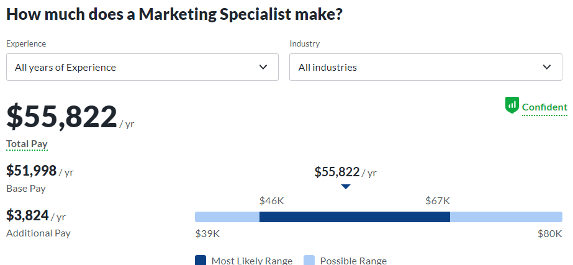
Task: Click the light blue upper possible range segment
Action: click(x=506, y=217)
